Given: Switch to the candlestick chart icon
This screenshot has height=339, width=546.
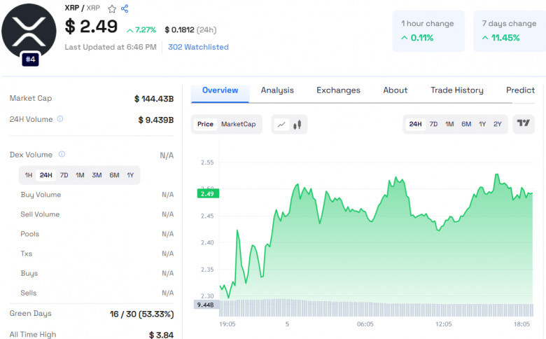Looking at the screenshot, I should 297,125.
